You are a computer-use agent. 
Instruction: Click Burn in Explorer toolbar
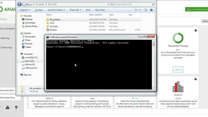pyautogui.click(x=88, y=10)
